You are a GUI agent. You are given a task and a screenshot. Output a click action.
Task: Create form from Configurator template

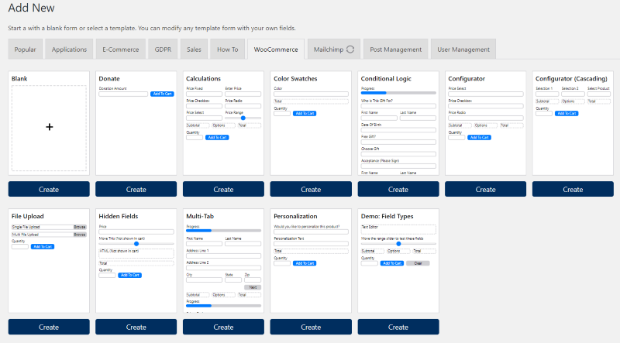pos(486,189)
